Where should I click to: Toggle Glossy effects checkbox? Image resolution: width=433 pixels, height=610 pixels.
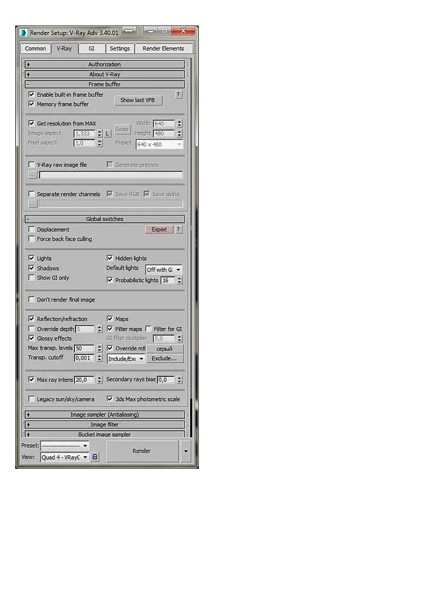click(32, 338)
